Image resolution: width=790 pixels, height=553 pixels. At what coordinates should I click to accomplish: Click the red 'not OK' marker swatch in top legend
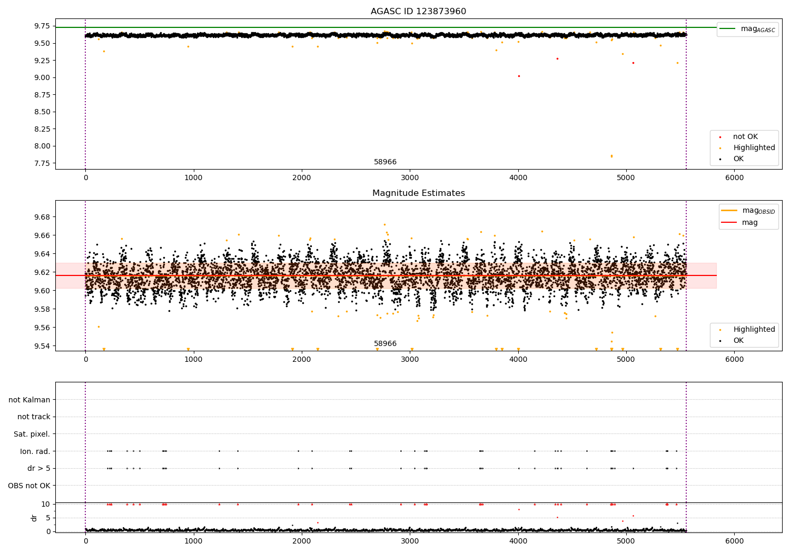coord(720,137)
